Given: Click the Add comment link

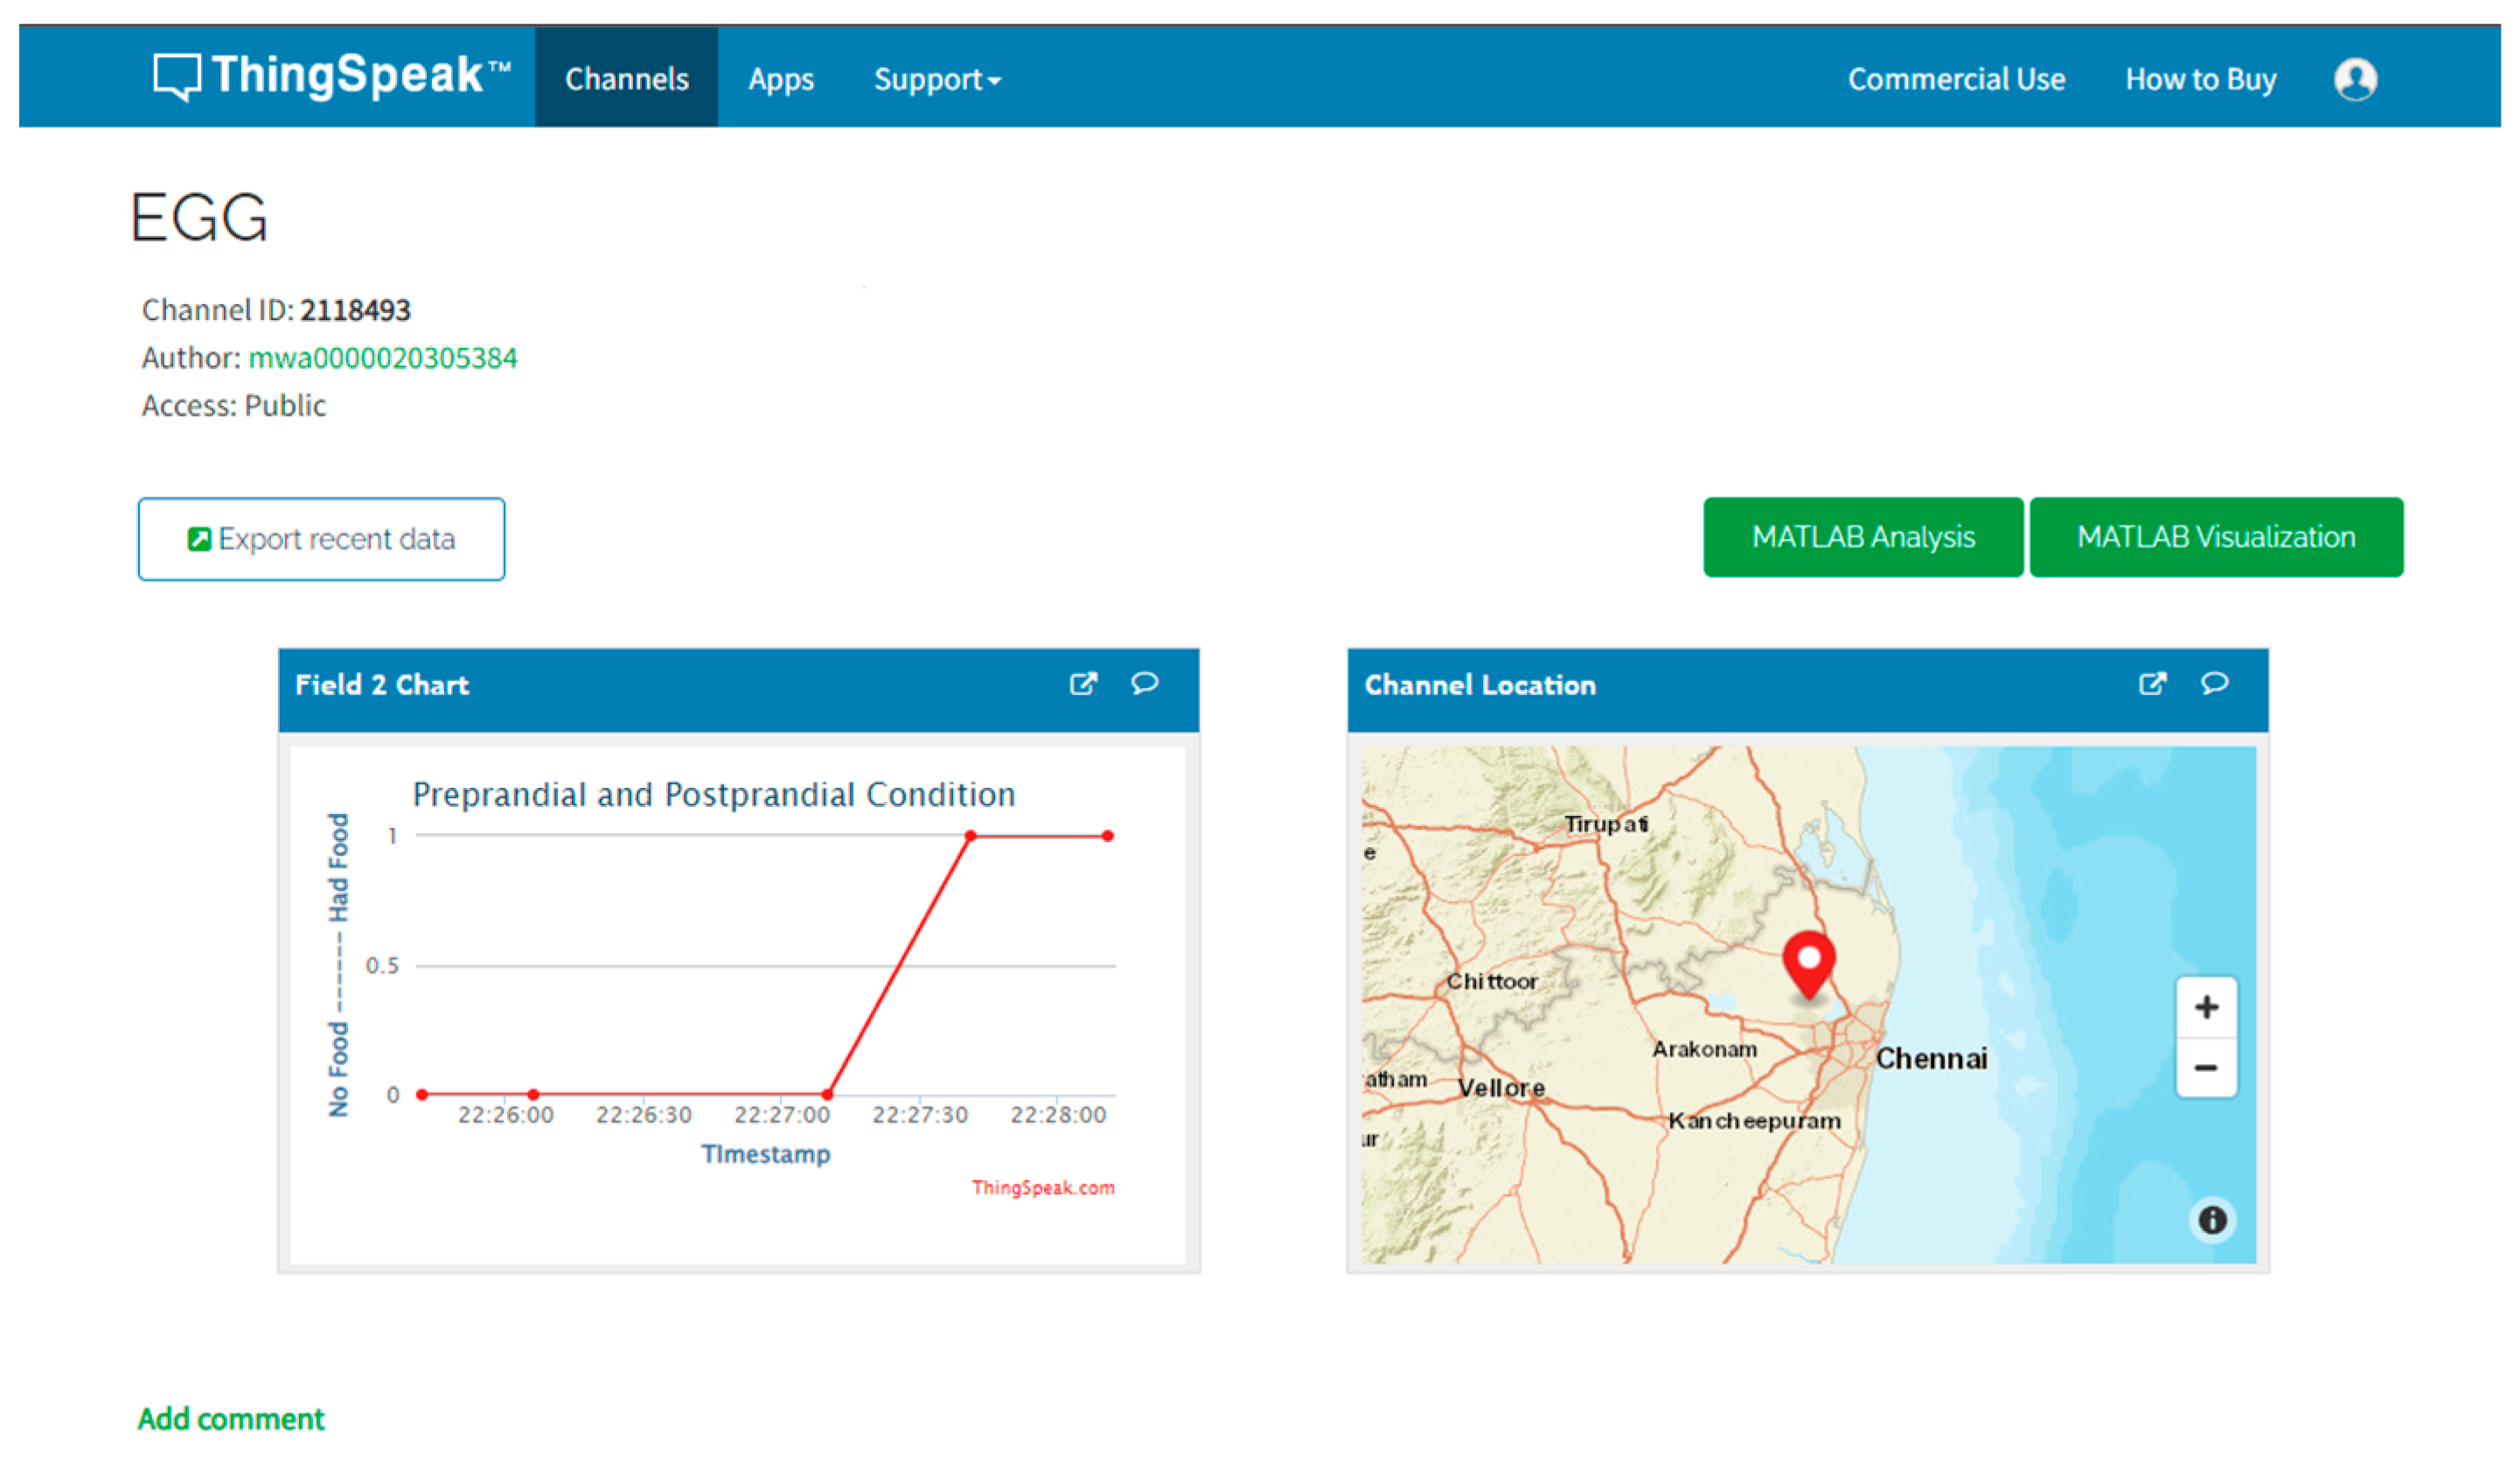Looking at the screenshot, I should point(231,1418).
